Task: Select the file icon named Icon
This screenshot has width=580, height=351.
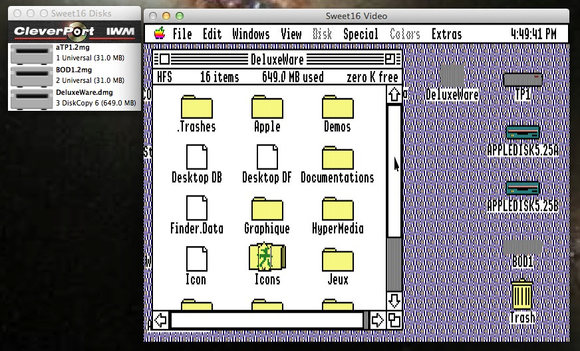Action: click(x=196, y=259)
